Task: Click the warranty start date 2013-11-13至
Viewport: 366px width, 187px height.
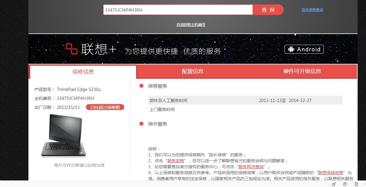Action: pyautogui.click(x=272, y=101)
